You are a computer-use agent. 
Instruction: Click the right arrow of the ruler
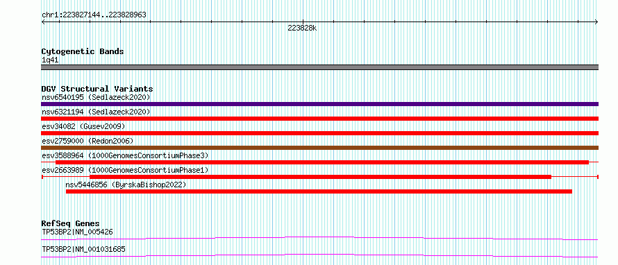point(596,22)
